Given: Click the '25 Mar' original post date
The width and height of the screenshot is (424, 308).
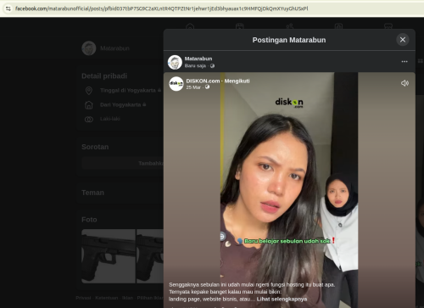Looking at the screenshot, I should [193, 87].
